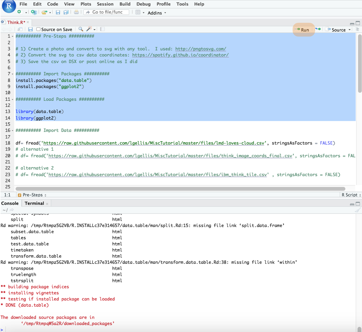Image resolution: width=362 pixels, height=332 pixels.
Task: Open the Pre-Steps section navigator dropdown
Action: [x=32, y=195]
